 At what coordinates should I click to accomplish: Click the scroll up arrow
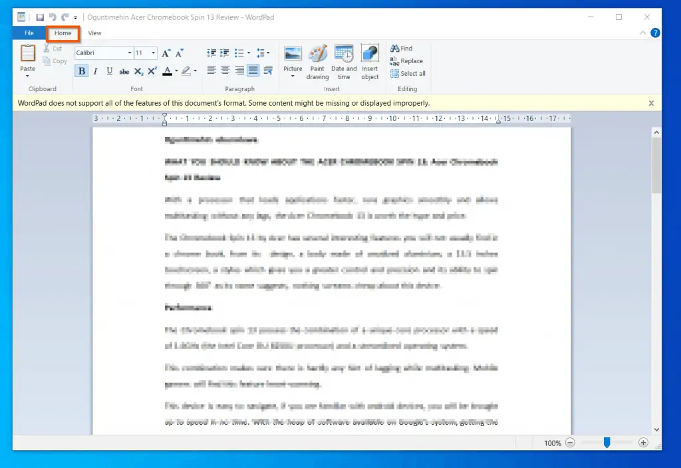(656, 132)
